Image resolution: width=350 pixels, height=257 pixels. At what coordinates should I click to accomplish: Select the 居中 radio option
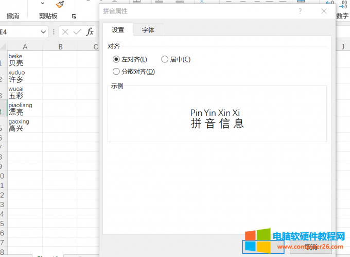click(165, 59)
